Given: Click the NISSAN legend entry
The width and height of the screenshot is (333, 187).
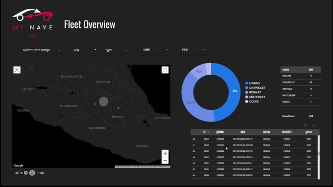Looking at the screenshot, I should (x=252, y=83).
